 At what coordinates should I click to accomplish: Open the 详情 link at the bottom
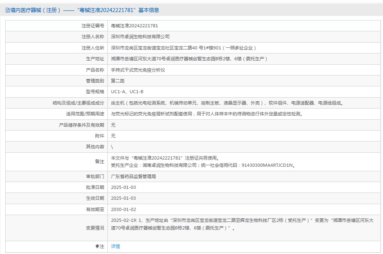tap(115, 246)
